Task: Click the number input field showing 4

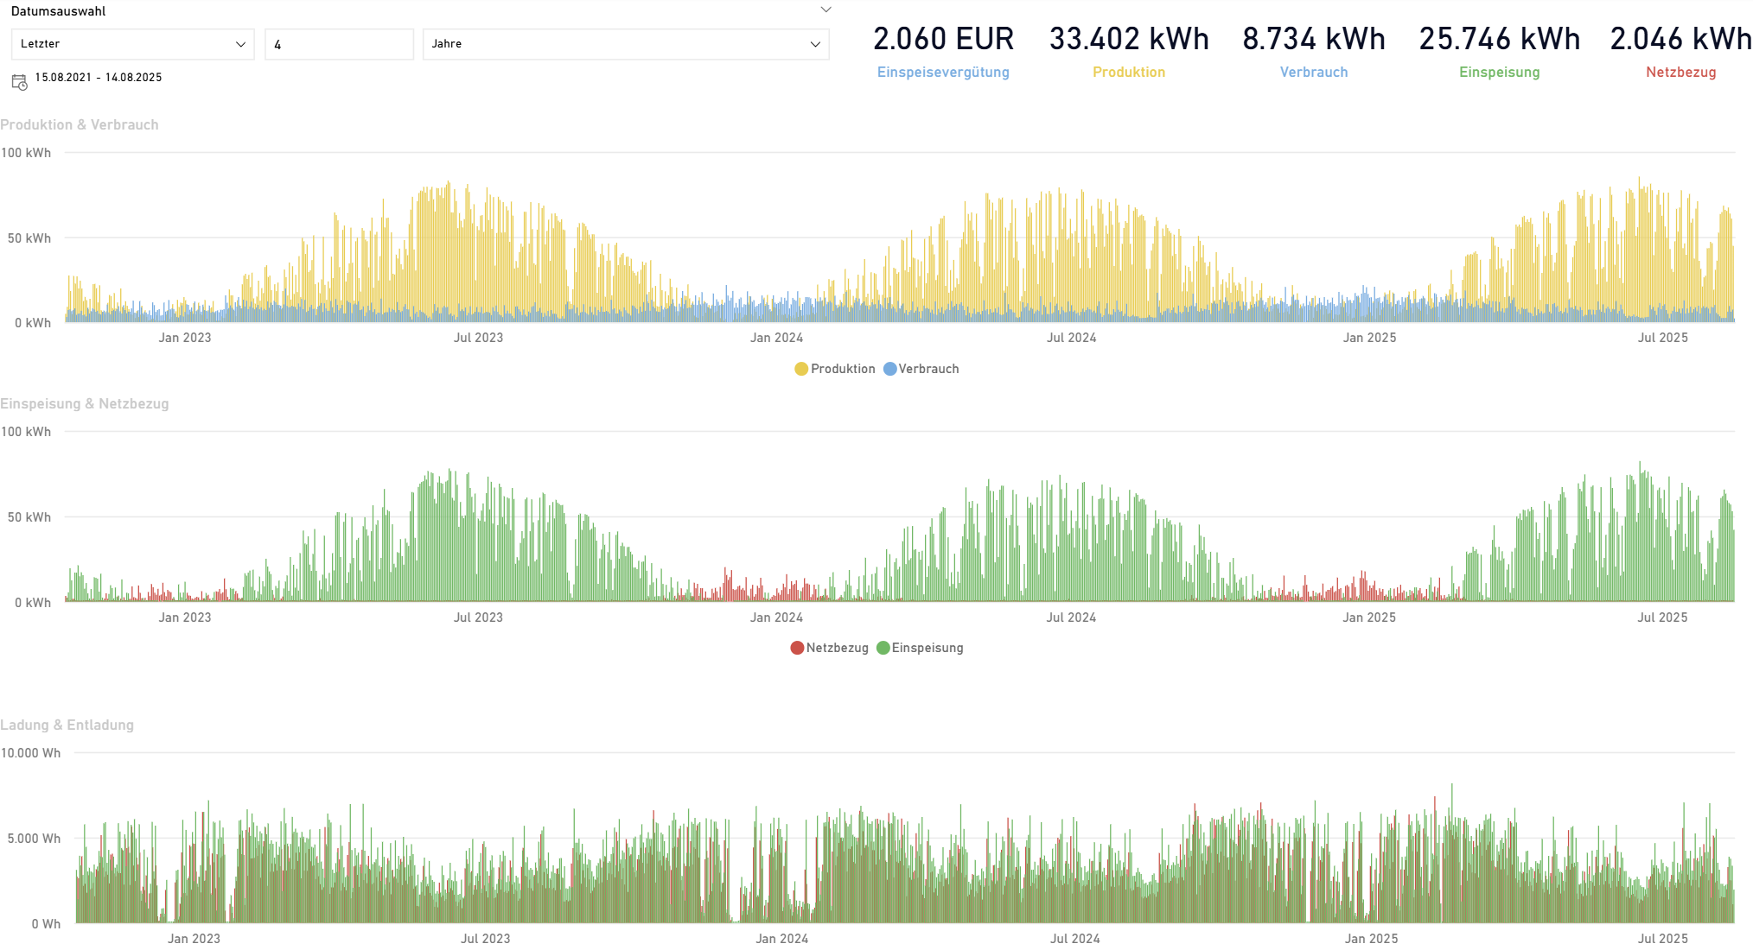Action: 339,44
